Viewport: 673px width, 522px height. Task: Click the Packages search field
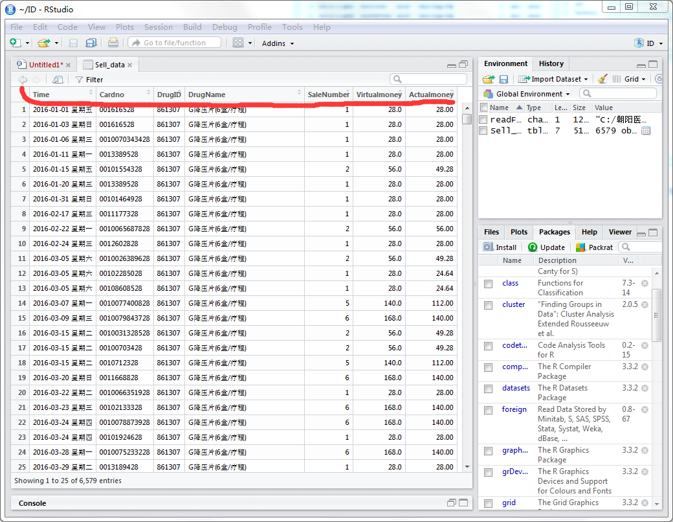641,247
